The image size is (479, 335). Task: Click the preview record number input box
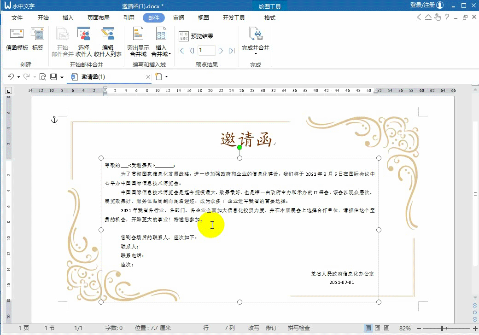[206, 51]
